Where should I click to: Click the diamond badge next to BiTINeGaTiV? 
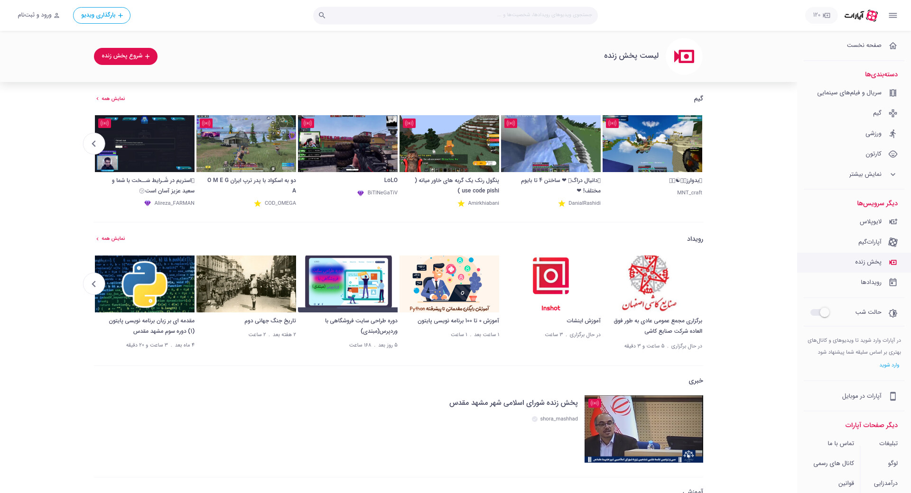point(361,193)
